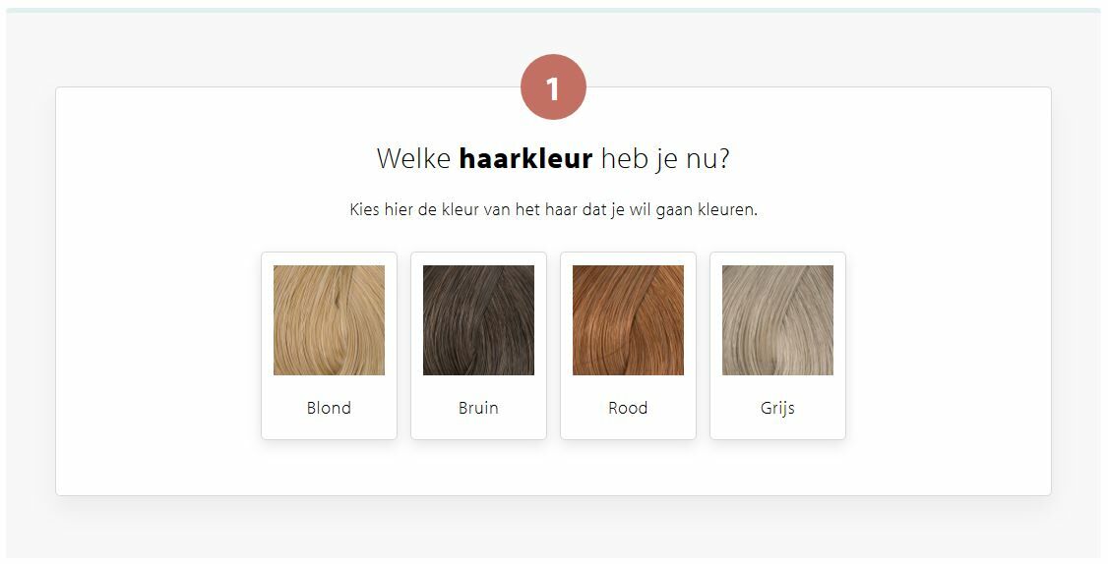Click the white area below the Bruin label
Viewport: 1108px width, 564px height.
coord(478,430)
